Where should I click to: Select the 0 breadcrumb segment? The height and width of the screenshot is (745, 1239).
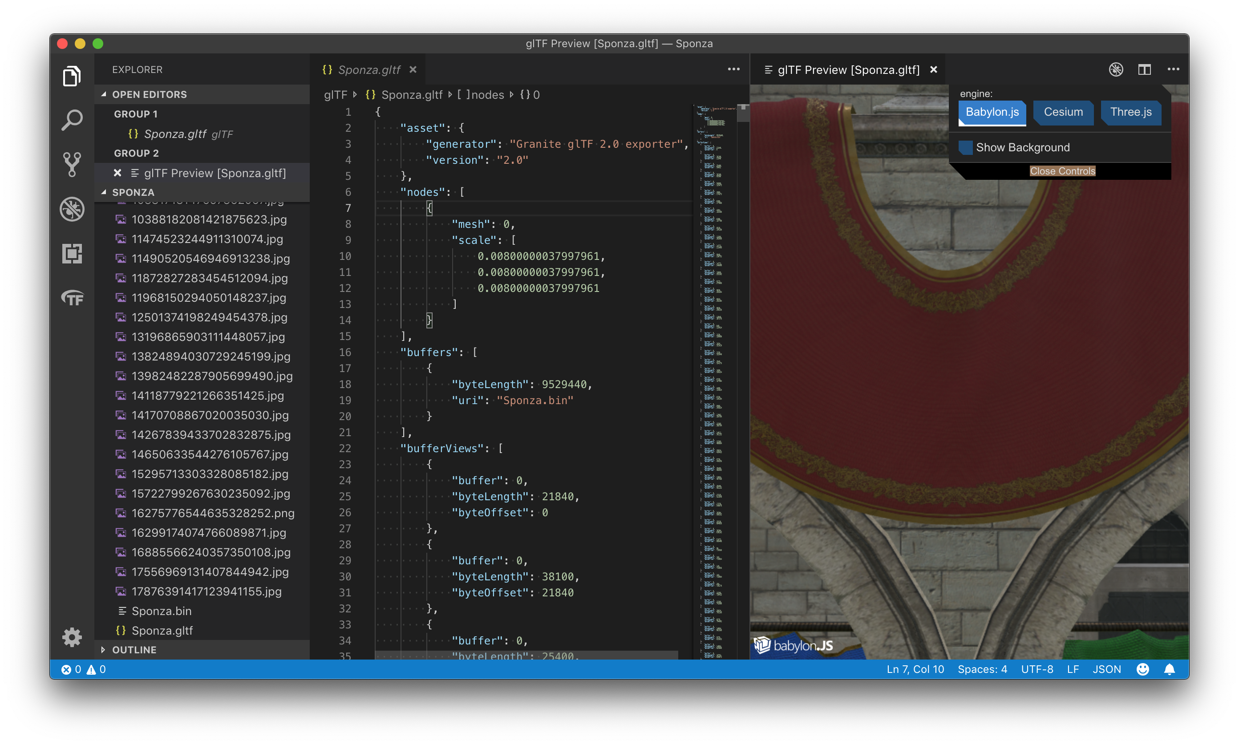[x=530, y=95]
